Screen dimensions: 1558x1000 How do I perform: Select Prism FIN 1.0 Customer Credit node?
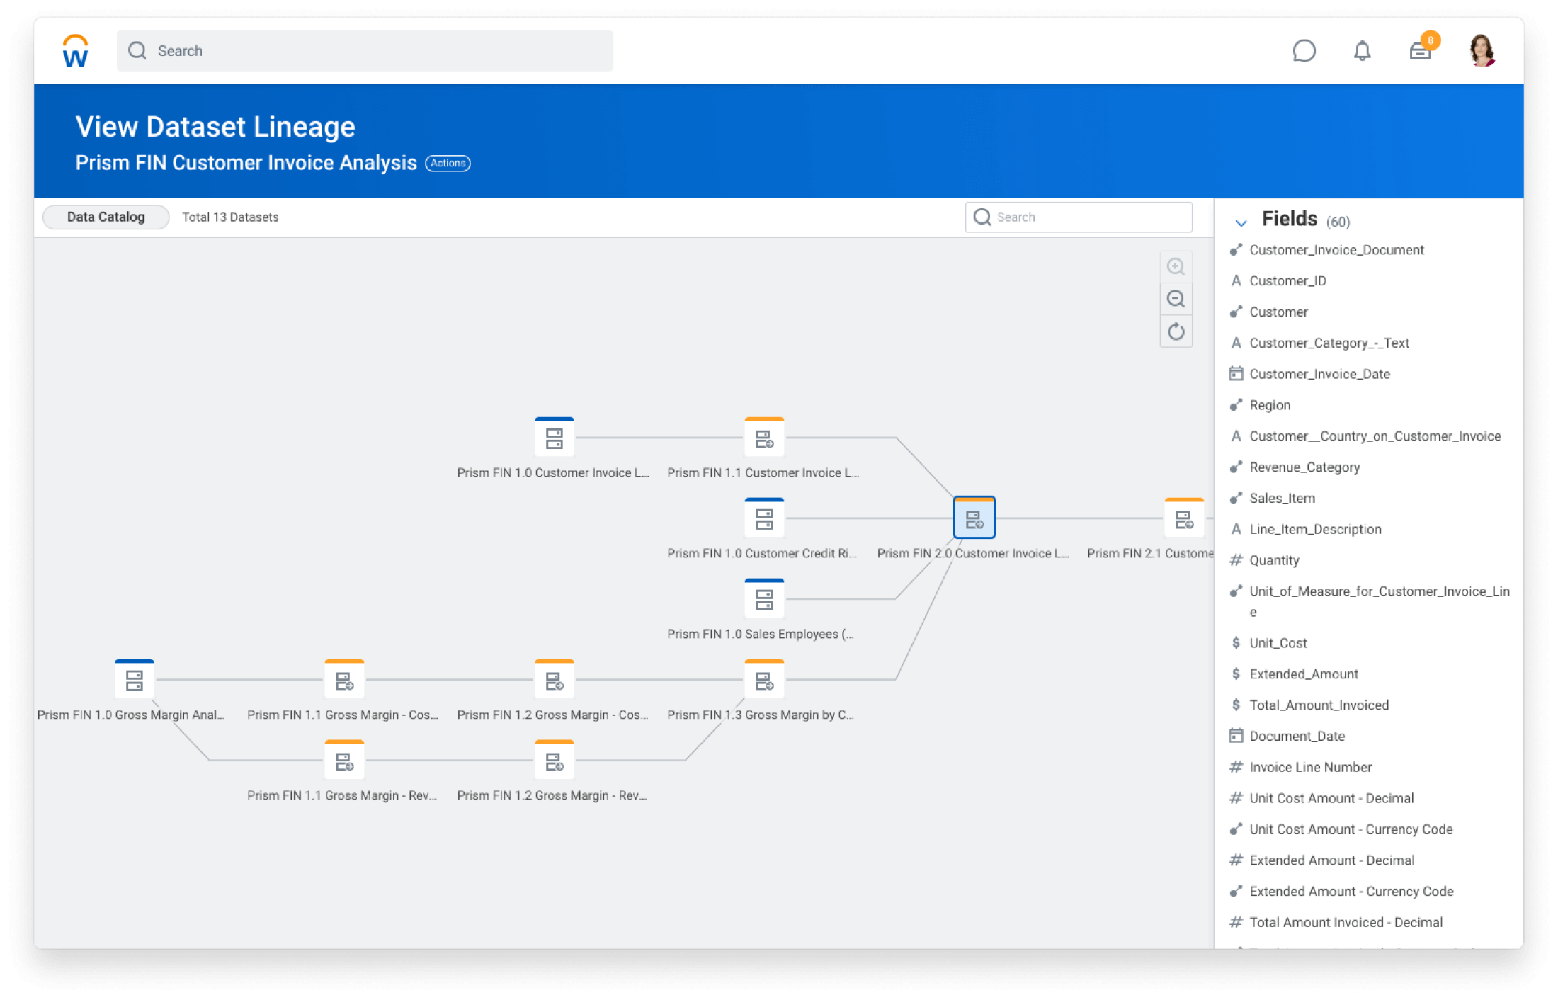pyautogui.click(x=764, y=518)
